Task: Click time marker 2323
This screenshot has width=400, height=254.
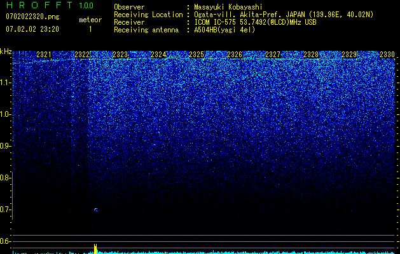Action: pyautogui.click(x=120, y=55)
